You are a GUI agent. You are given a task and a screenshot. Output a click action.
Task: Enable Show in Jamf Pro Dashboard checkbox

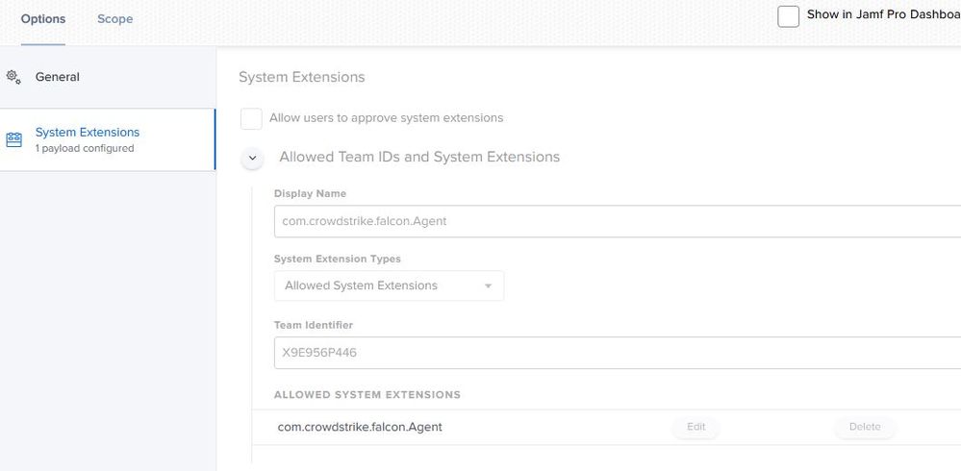pos(788,16)
